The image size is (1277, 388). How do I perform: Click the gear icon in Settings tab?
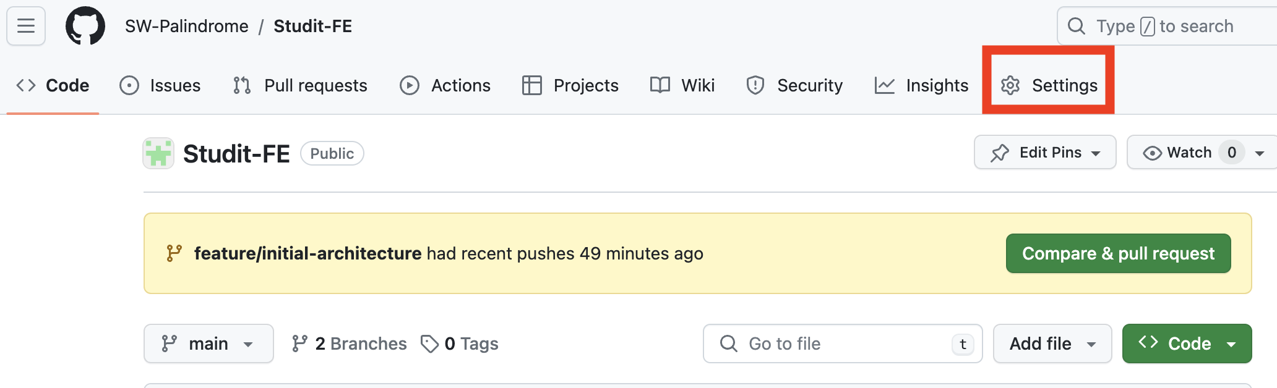[1010, 85]
